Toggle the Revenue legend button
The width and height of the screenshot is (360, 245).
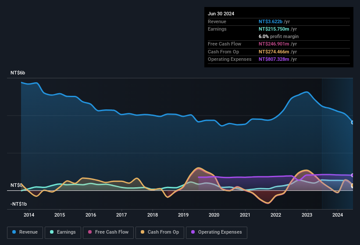click(x=25, y=232)
